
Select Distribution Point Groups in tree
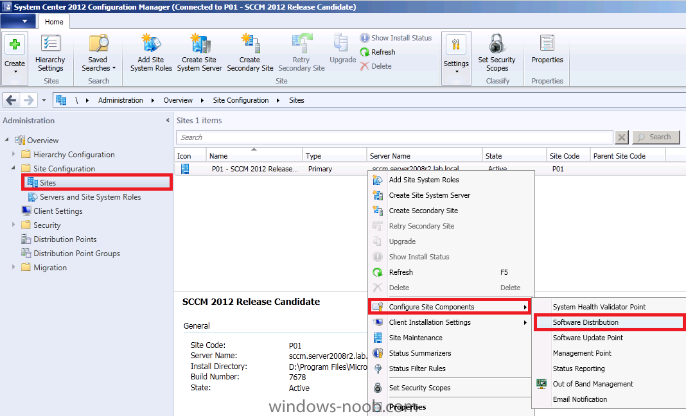(x=76, y=254)
